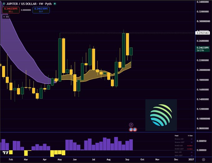Click the 0.30000000 price scale label

(x=203, y=21)
